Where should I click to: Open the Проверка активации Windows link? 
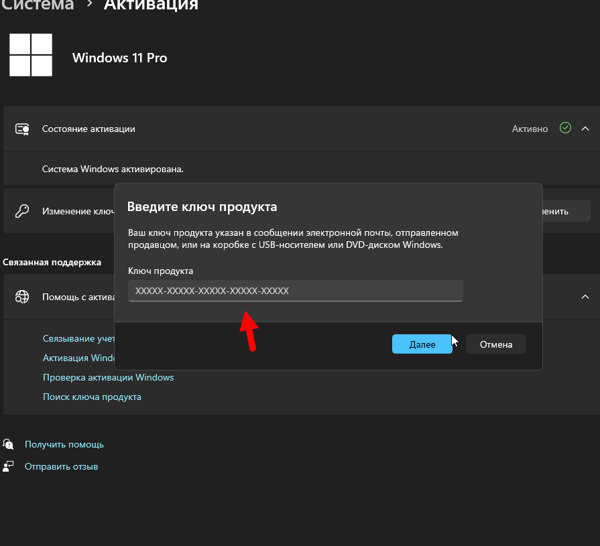click(x=108, y=377)
